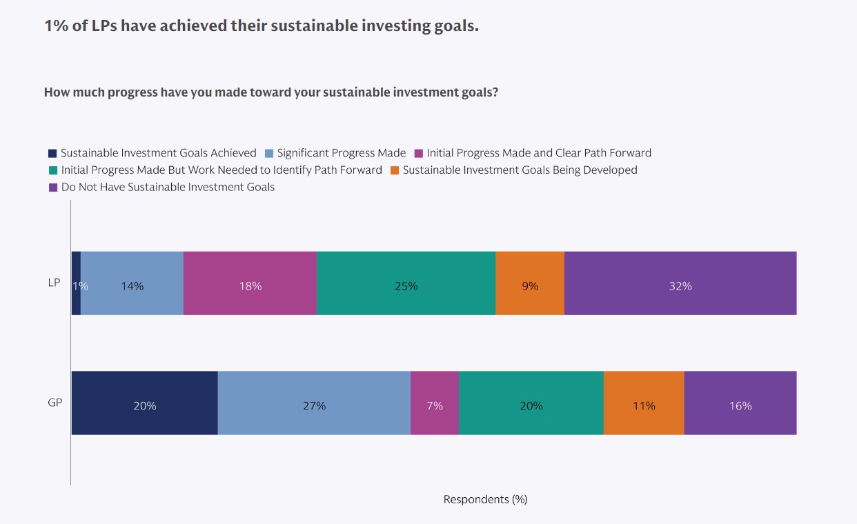Image resolution: width=857 pixels, height=524 pixels.
Task: Select the LP 32% purple bar segment
Action: click(x=680, y=283)
